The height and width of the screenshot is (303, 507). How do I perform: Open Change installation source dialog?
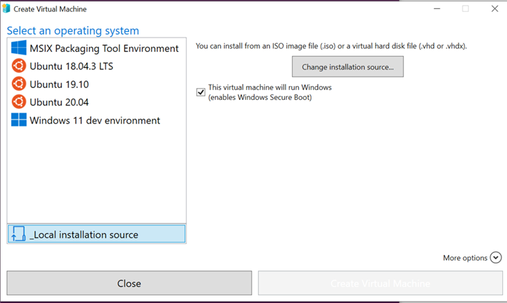347,67
